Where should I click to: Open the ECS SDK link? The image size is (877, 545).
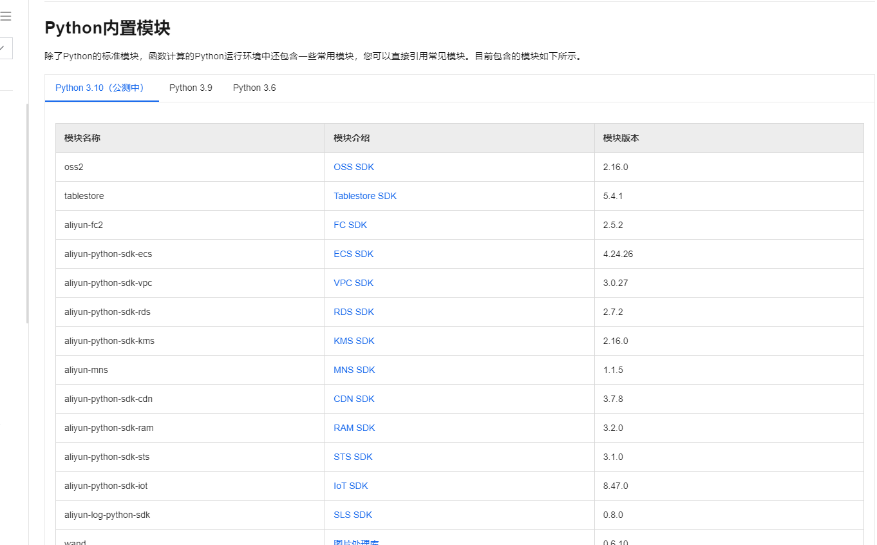pos(354,254)
